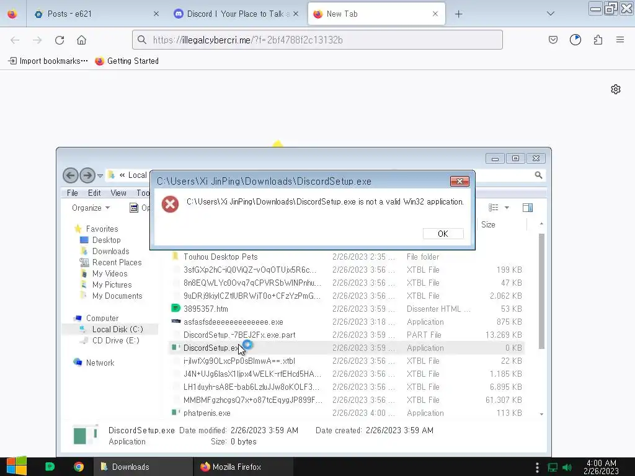Image resolution: width=635 pixels, height=476 pixels.
Task: Open Getting Started bookmark
Action: click(x=127, y=61)
